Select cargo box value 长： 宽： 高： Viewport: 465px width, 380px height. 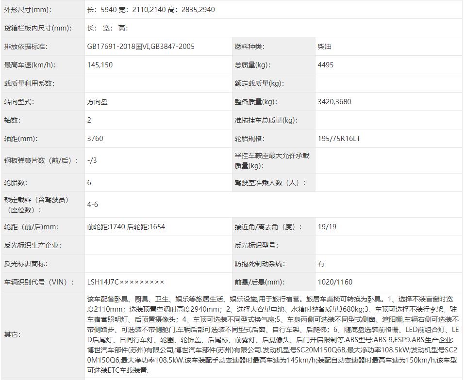[x=108, y=28]
